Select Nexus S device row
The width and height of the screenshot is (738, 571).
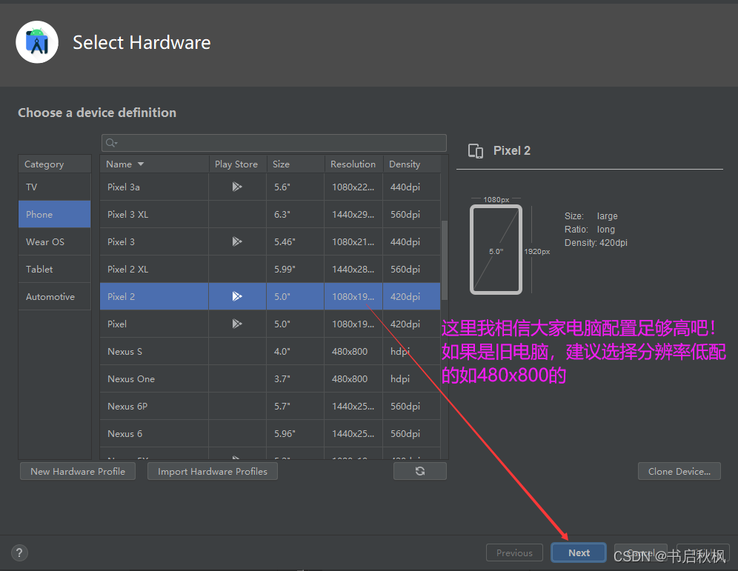tap(270, 351)
